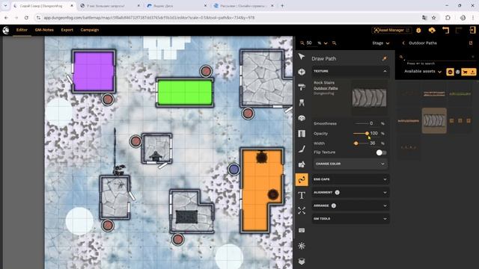The height and width of the screenshot is (269, 479).
Task: Activate the room drawing tool icon
Action: click(x=302, y=72)
